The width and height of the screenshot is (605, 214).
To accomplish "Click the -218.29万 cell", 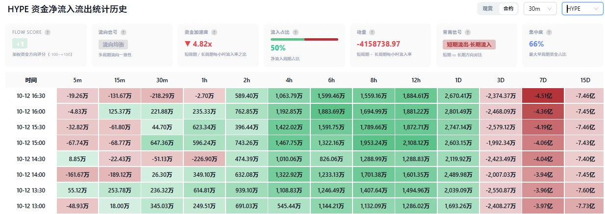I will (162, 96).
